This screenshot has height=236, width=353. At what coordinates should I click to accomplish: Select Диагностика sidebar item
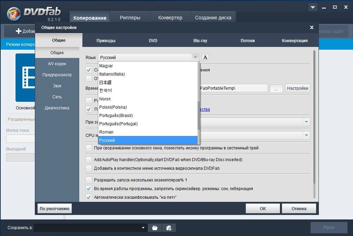pos(57,108)
